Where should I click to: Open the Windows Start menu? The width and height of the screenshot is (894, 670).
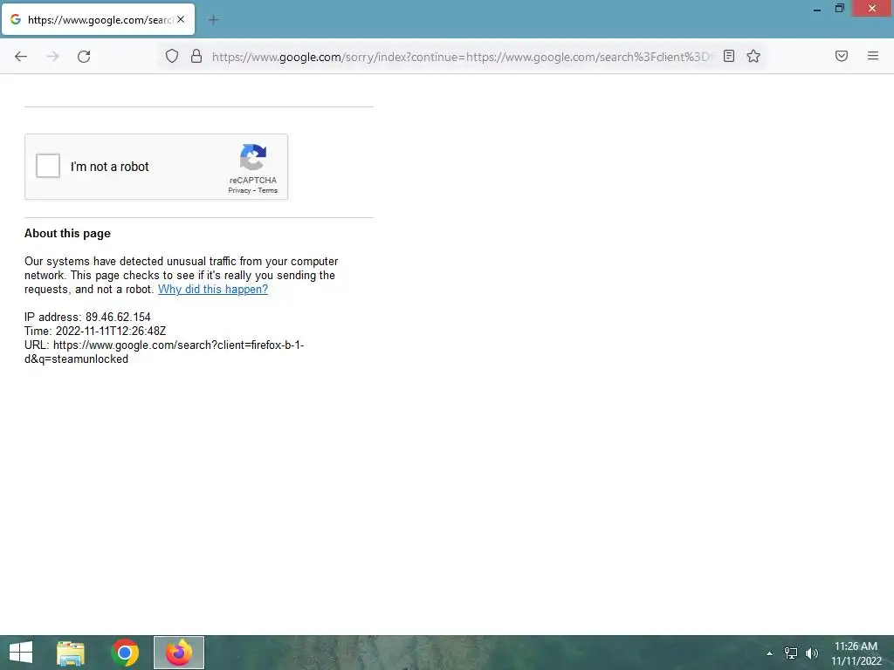click(x=21, y=653)
